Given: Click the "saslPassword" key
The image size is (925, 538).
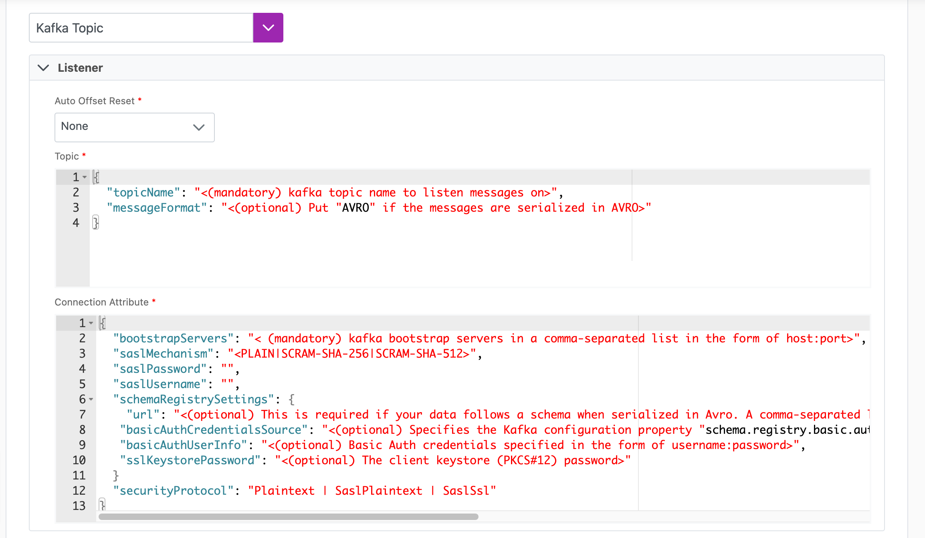Looking at the screenshot, I should 160,369.
